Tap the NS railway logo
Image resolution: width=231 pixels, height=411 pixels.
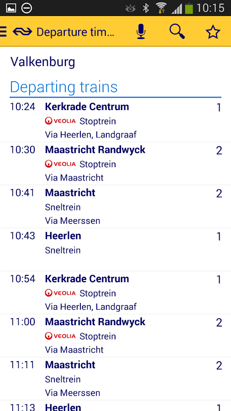pos(22,32)
